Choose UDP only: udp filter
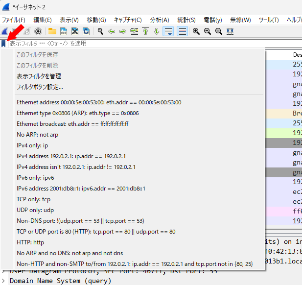The image size is (302, 285). click(139, 210)
